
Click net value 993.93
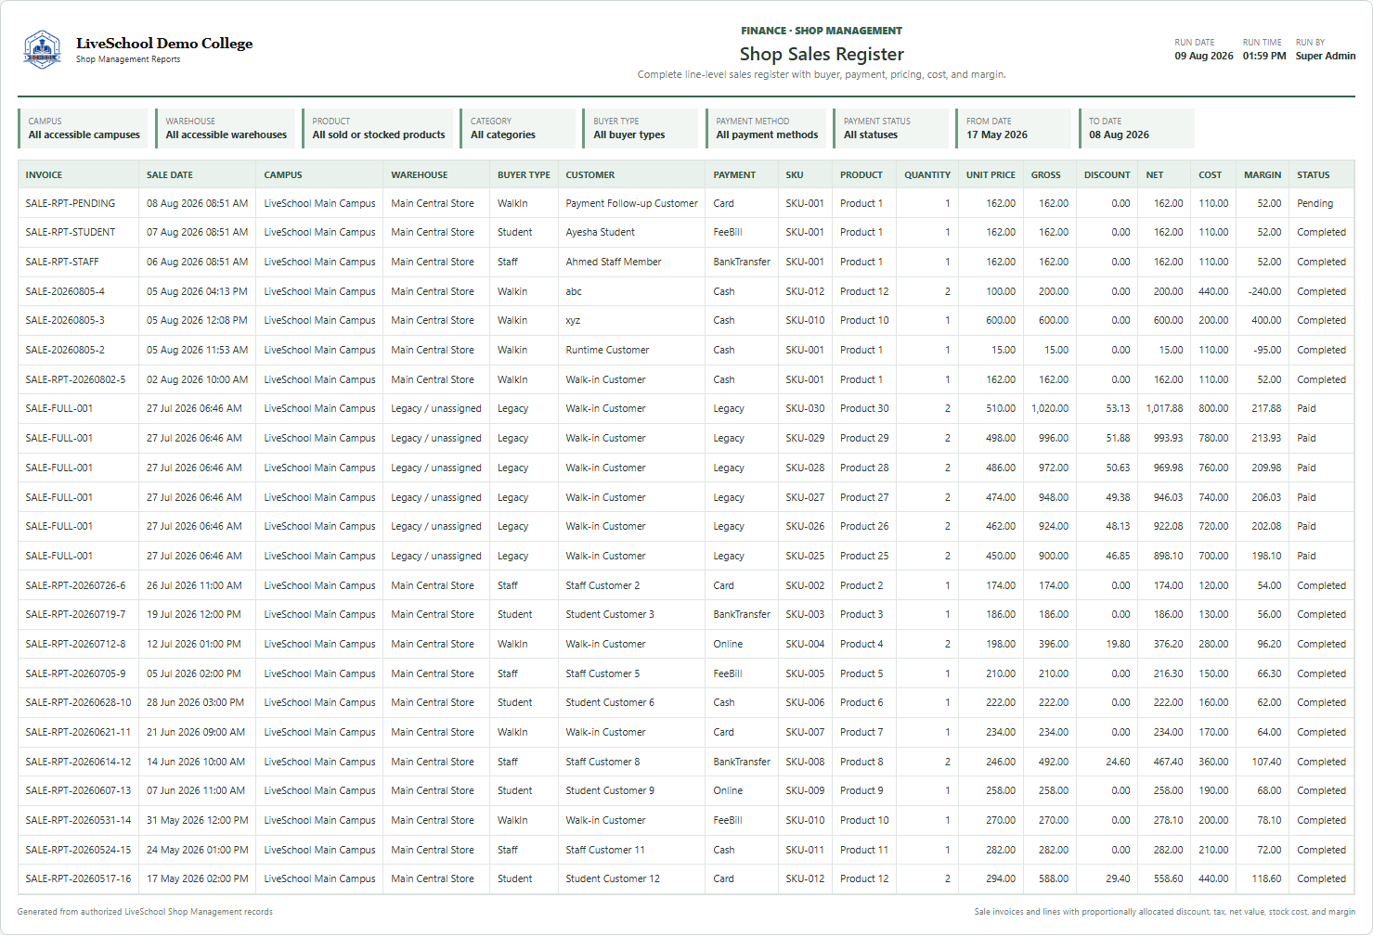point(1168,438)
